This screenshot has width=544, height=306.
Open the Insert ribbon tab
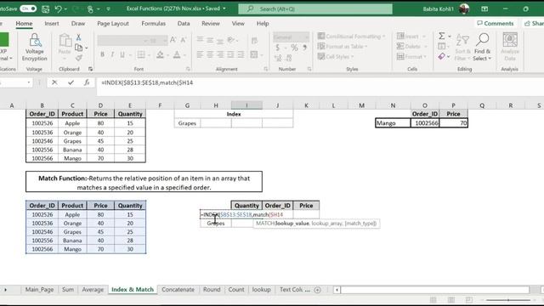coord(52,24)
